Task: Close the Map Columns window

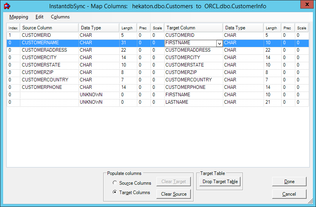Action: pos(307,4)
